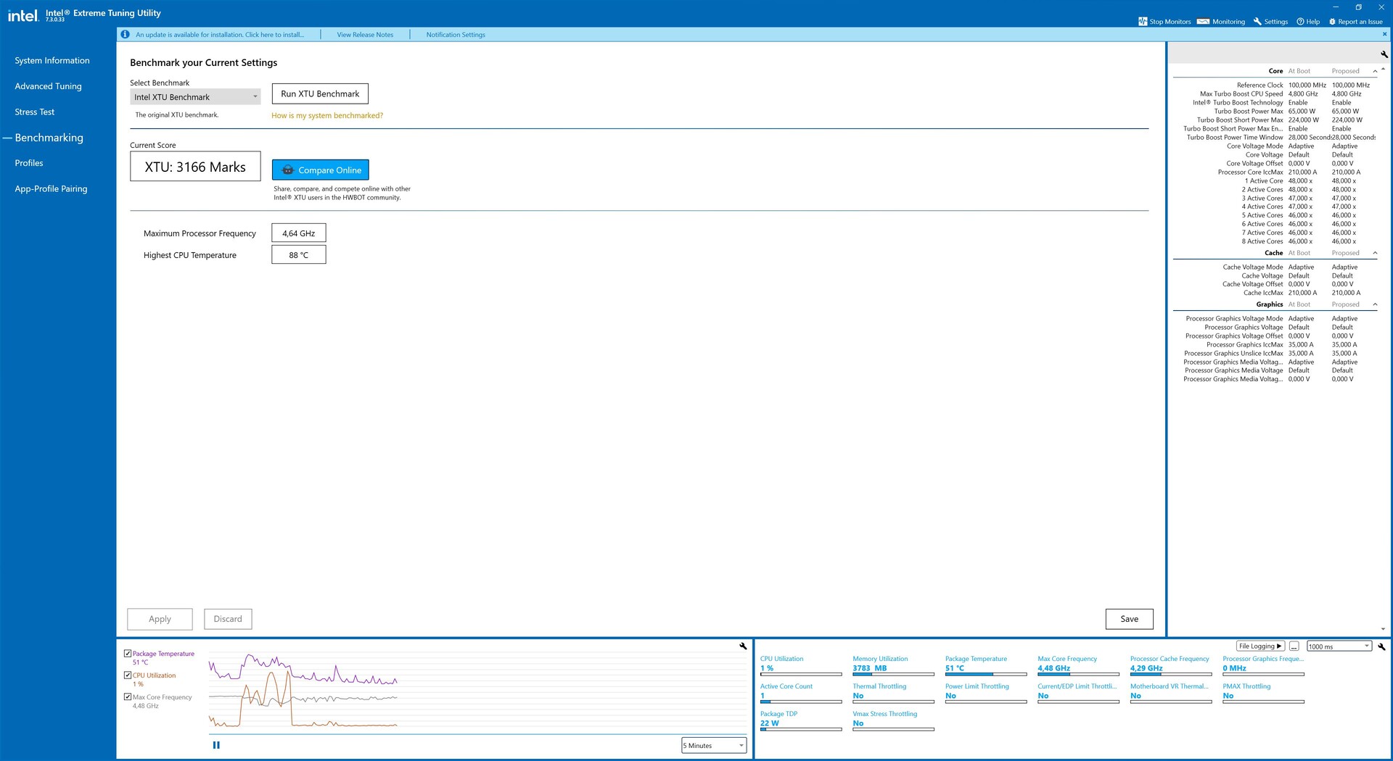Open View Release Notes
1393x761 pixels.
[x=365, y=35]
